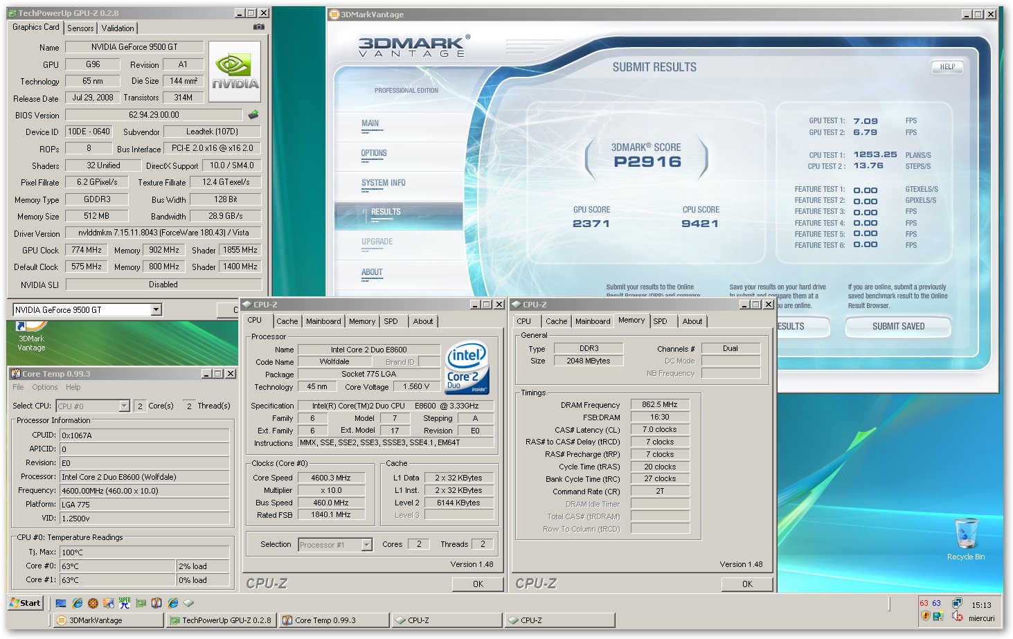This screenshot has width=1013, height=639.
Task: Open the Help menu in Core Temp
Action: click(73, 387)
